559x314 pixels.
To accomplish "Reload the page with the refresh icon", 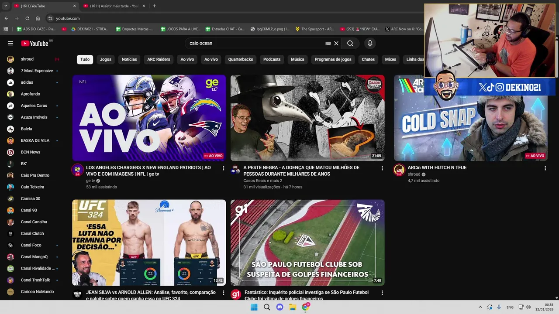I will [27, 18].
